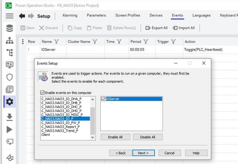Open the hamburger menu icon
The width and height of the screenshot is (238, 164).
(x=10, y=16)
